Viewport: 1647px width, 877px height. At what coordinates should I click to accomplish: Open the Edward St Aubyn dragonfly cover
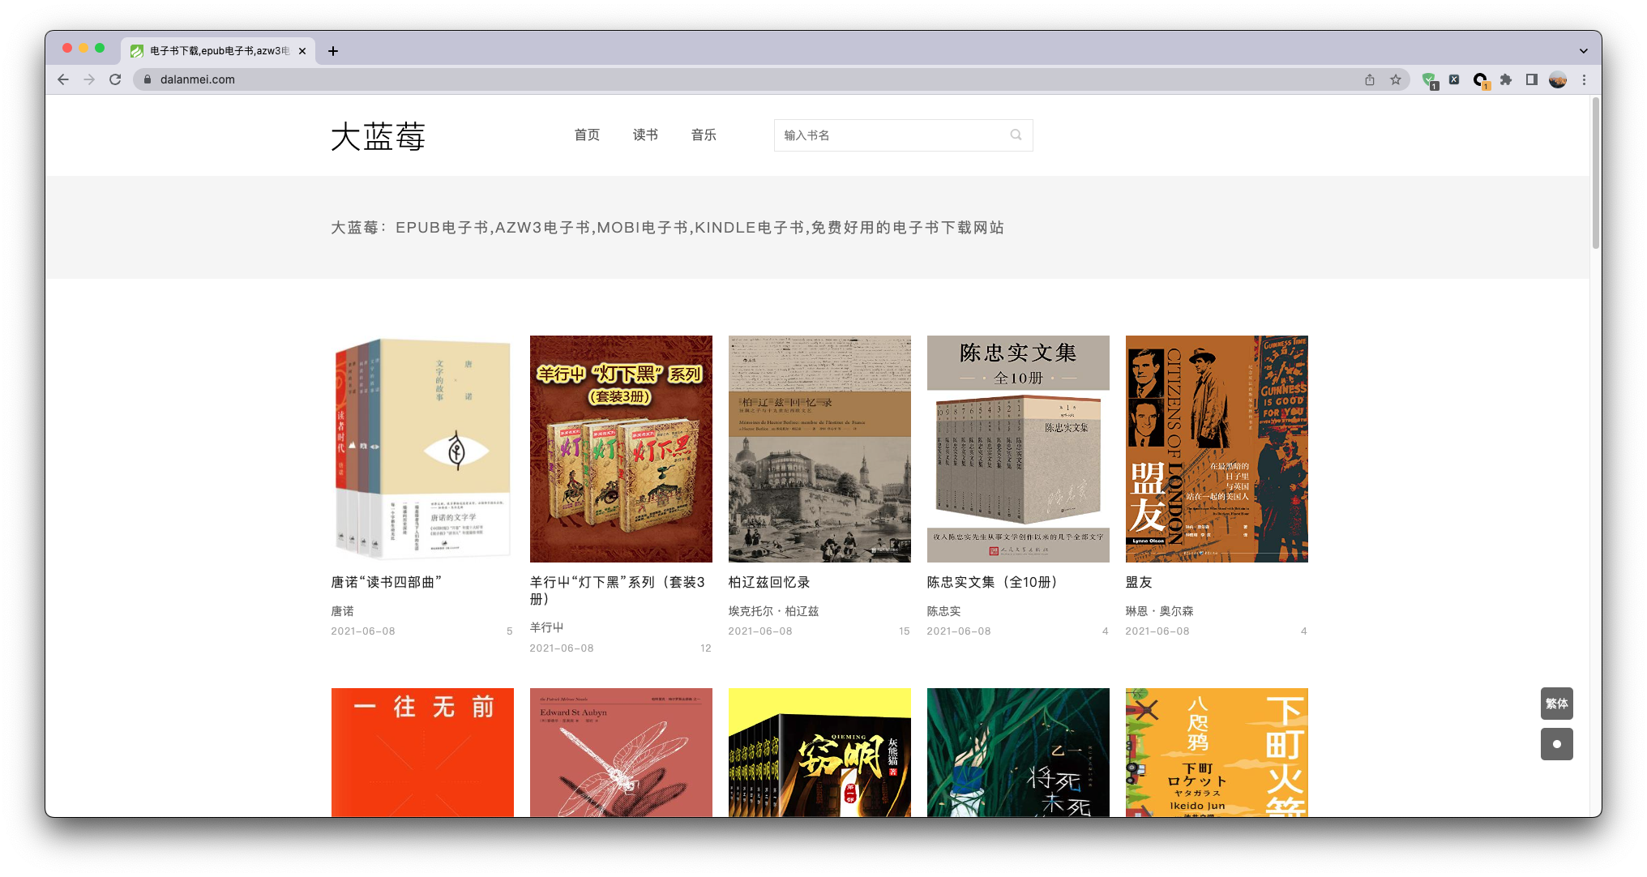click(621, 752)
